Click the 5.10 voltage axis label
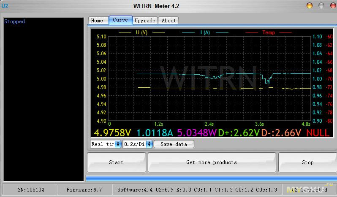This screenshot has width=337, height=197. click(x=101, y=36)
